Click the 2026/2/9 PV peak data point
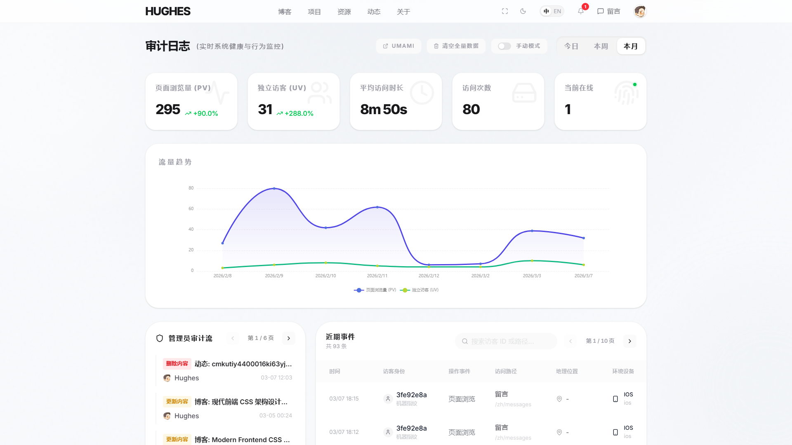The height and width of the screenshot is (445, 792). tap(274, 189)
